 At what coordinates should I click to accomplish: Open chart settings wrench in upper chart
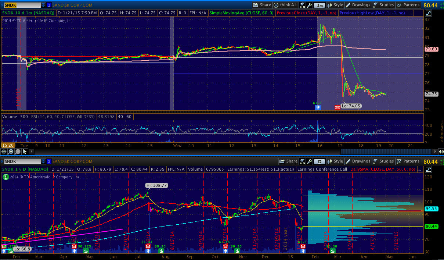coord(310,5)
